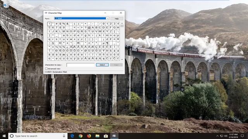Image resolution: width=248 pixels, height=139 pixels.
Task: Select the Æ uppercase ligature character
Action: coord(93,47)
